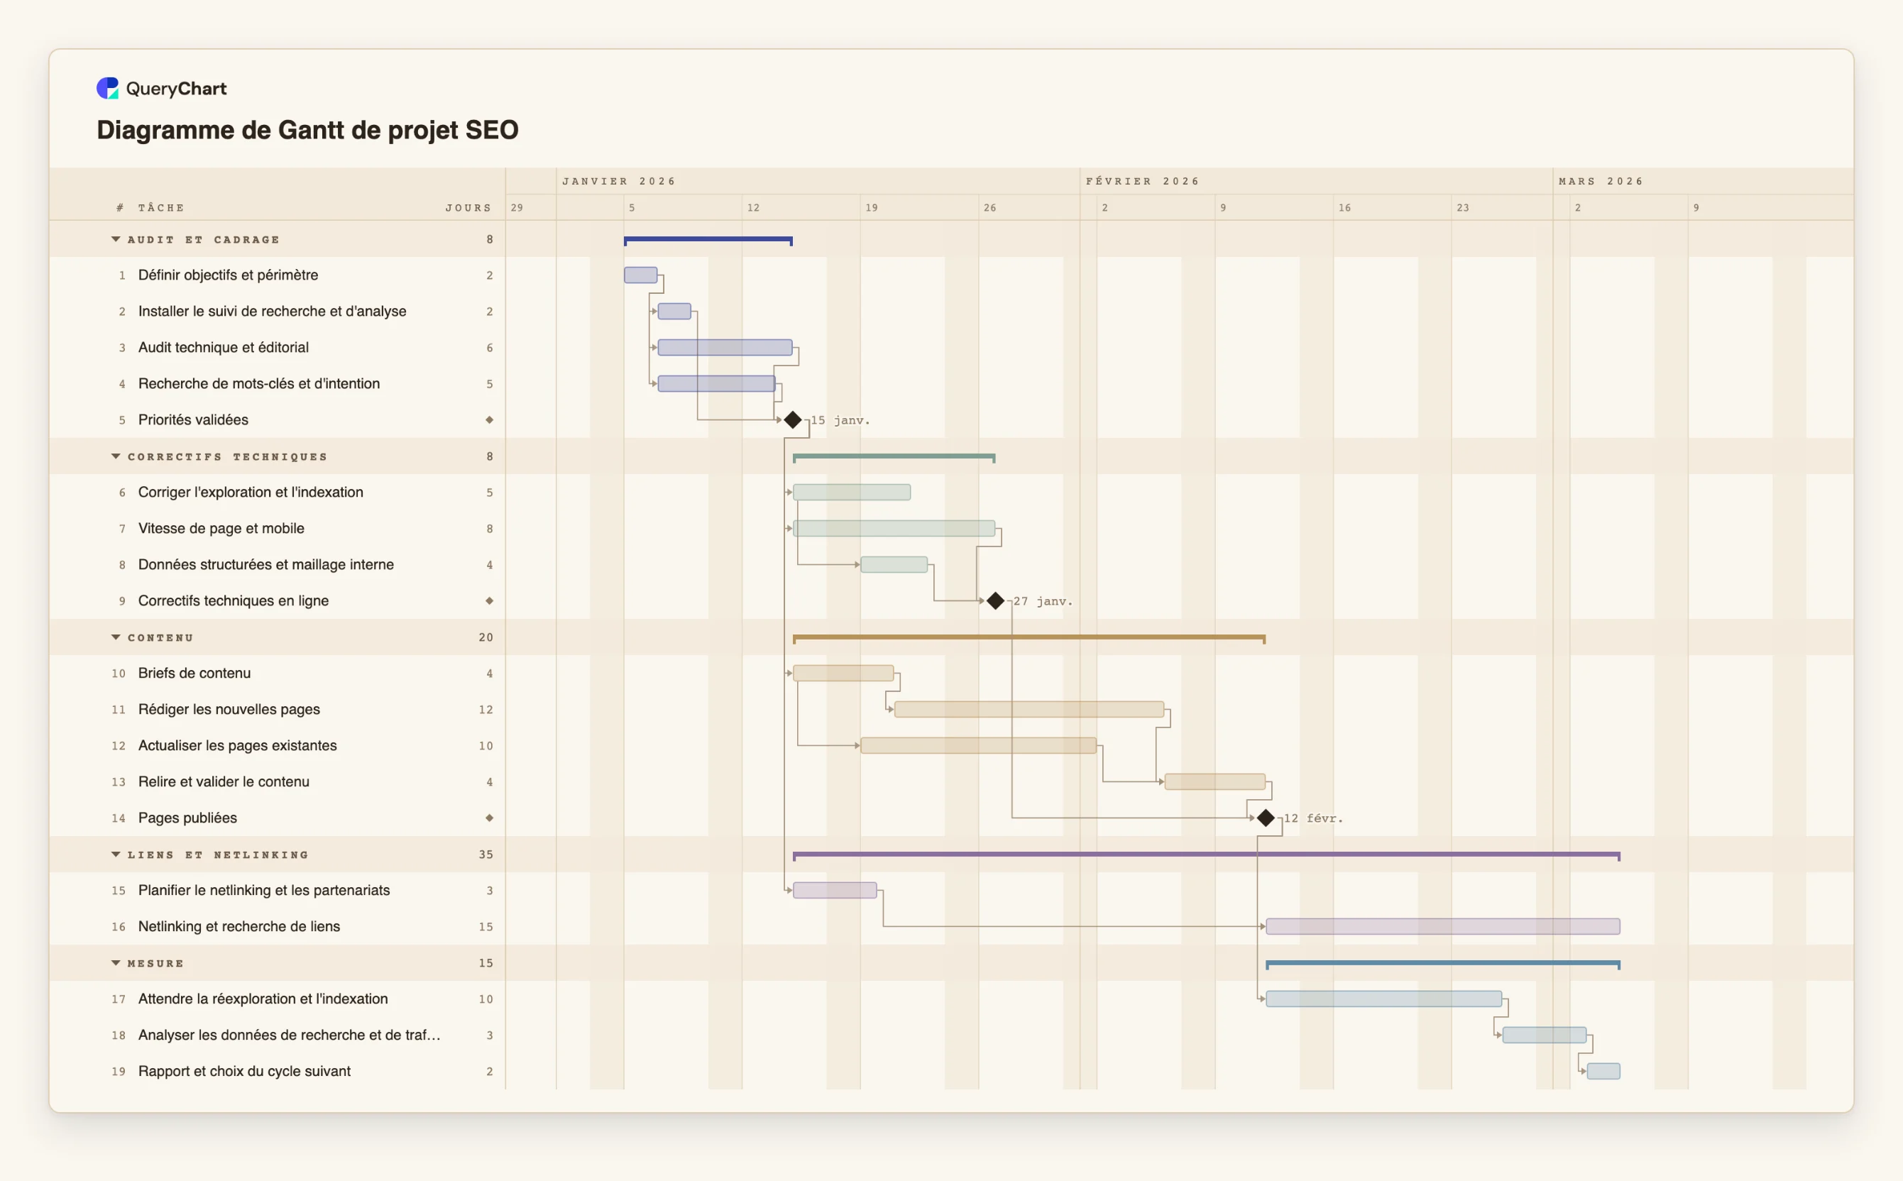1903x1181 pixels.
Task: Select the Rapport et choix du cycle bar
Action: 1603,1072
